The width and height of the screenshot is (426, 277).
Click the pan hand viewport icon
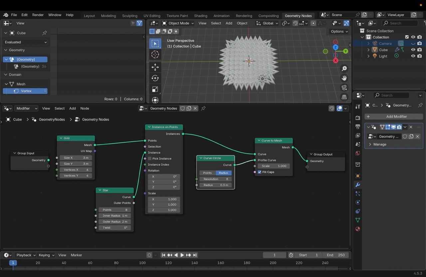coord(344,78)
